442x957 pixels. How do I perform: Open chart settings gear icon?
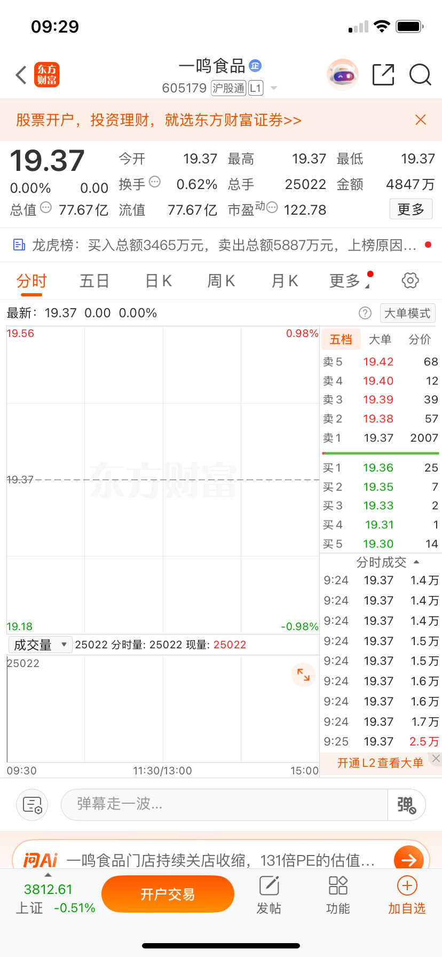pos(410,280)
